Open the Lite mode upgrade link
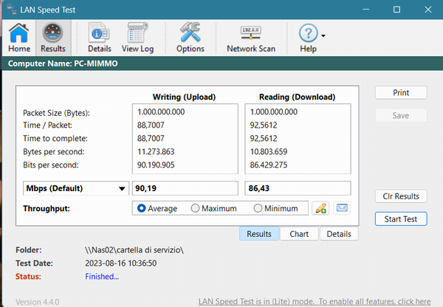The image size is (443, 307). click(315, 302)
